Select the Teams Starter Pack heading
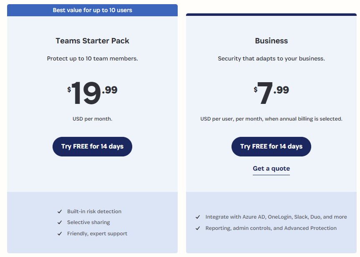 click(92, 40)
